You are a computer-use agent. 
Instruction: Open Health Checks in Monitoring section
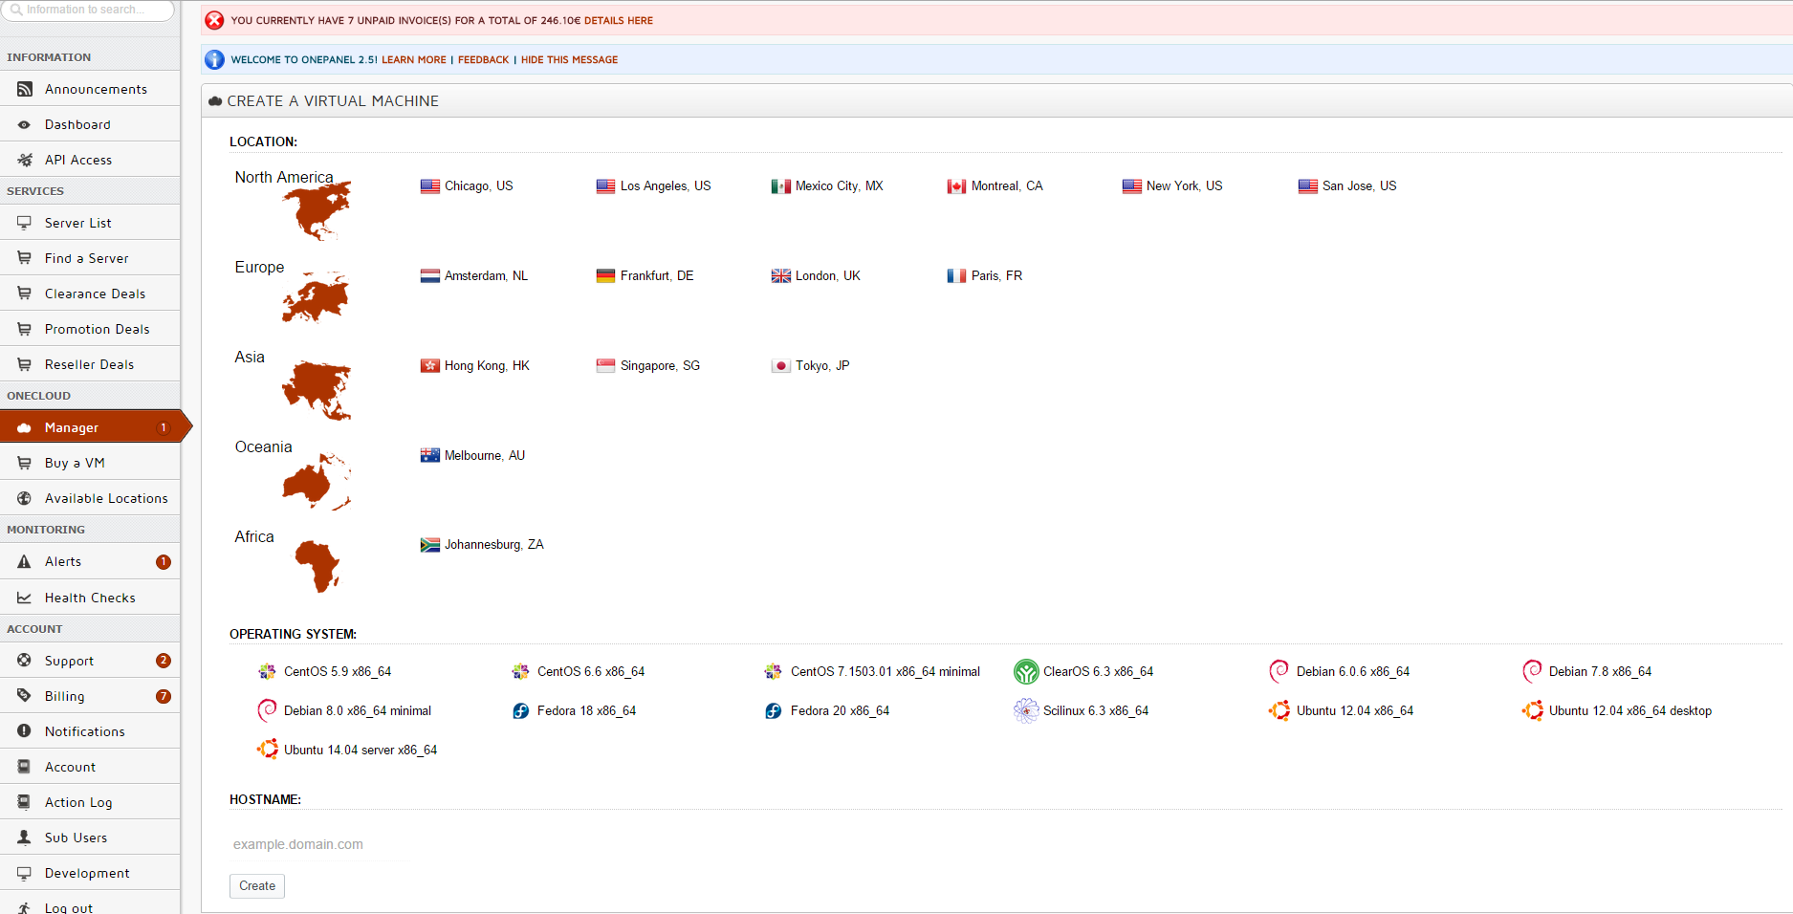point(90,598)
